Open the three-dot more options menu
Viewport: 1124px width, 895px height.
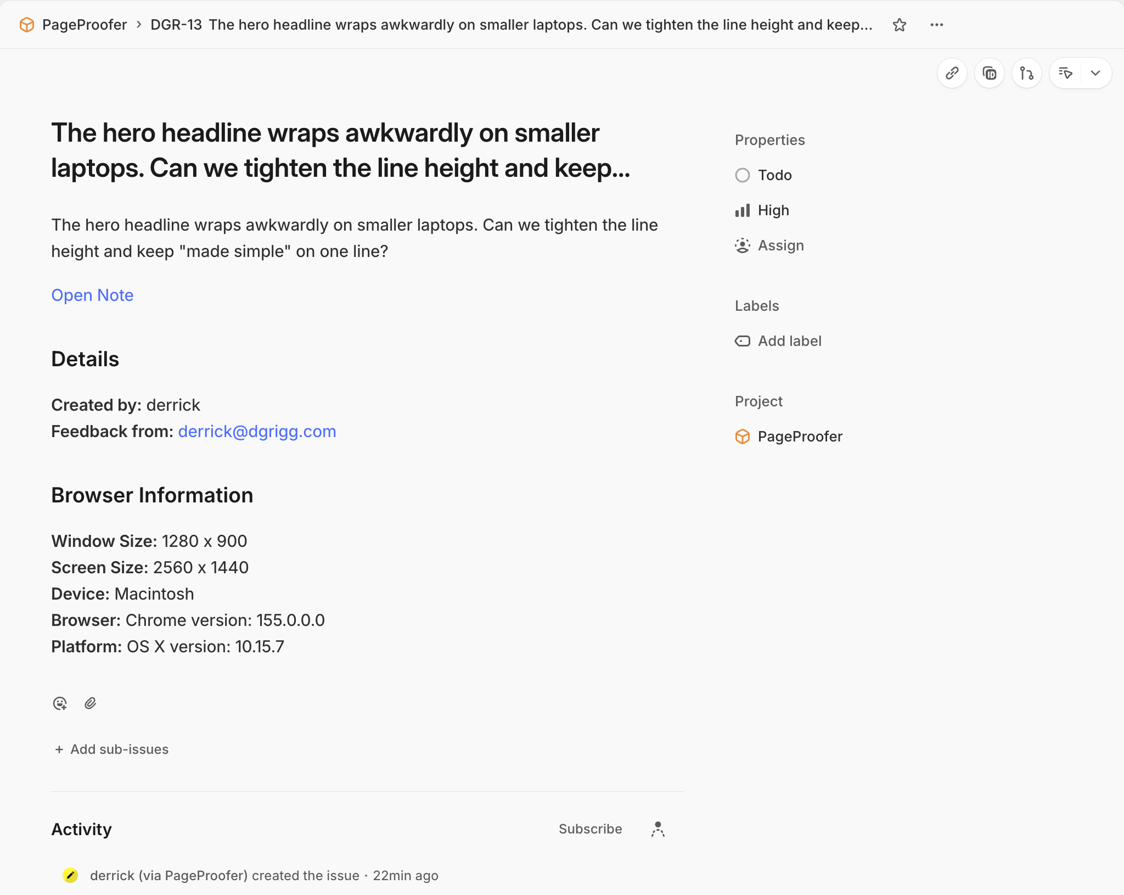click(x=937, y=25)
